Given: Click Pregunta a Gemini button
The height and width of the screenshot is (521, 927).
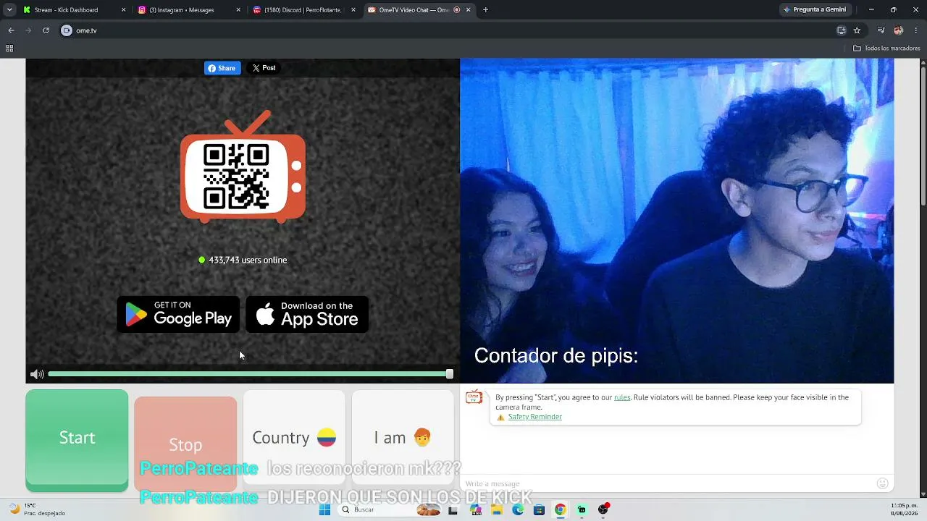Looking at the screenshot, I should 814,10.
